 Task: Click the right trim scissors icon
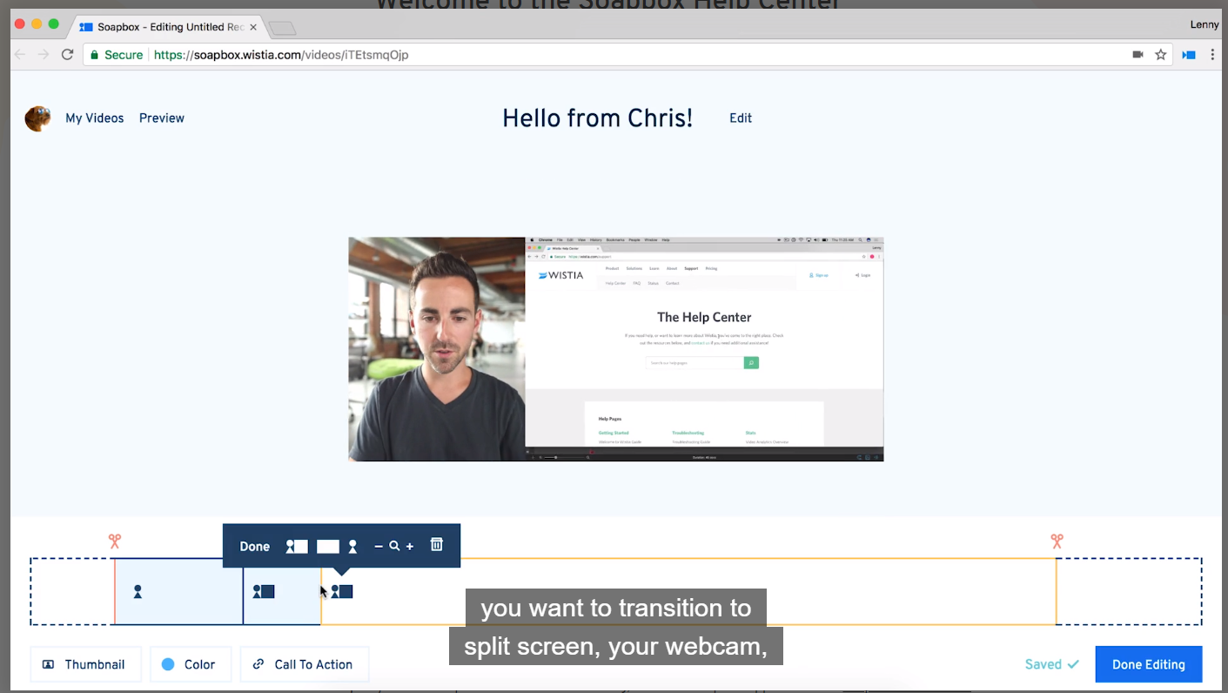pyautogui.click(x=1057, y=542)
